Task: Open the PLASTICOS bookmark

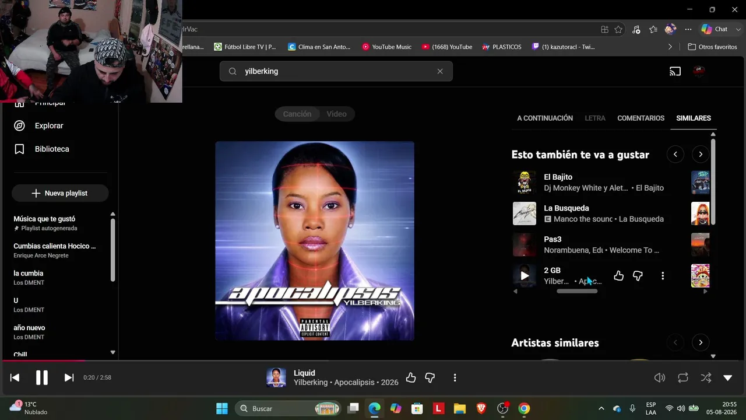Action: 502,47
